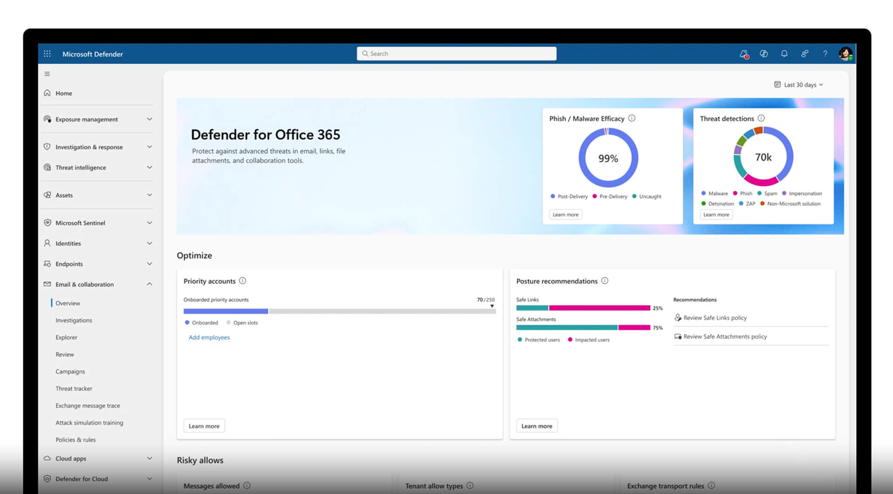The width and height of the screenshot is (893, 494).
Task: Open the notifications bell icon
Action: pyautogui.click(x=784, y=53)
